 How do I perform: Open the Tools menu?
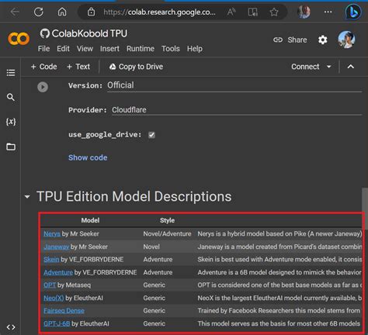[x=171, y=49]
